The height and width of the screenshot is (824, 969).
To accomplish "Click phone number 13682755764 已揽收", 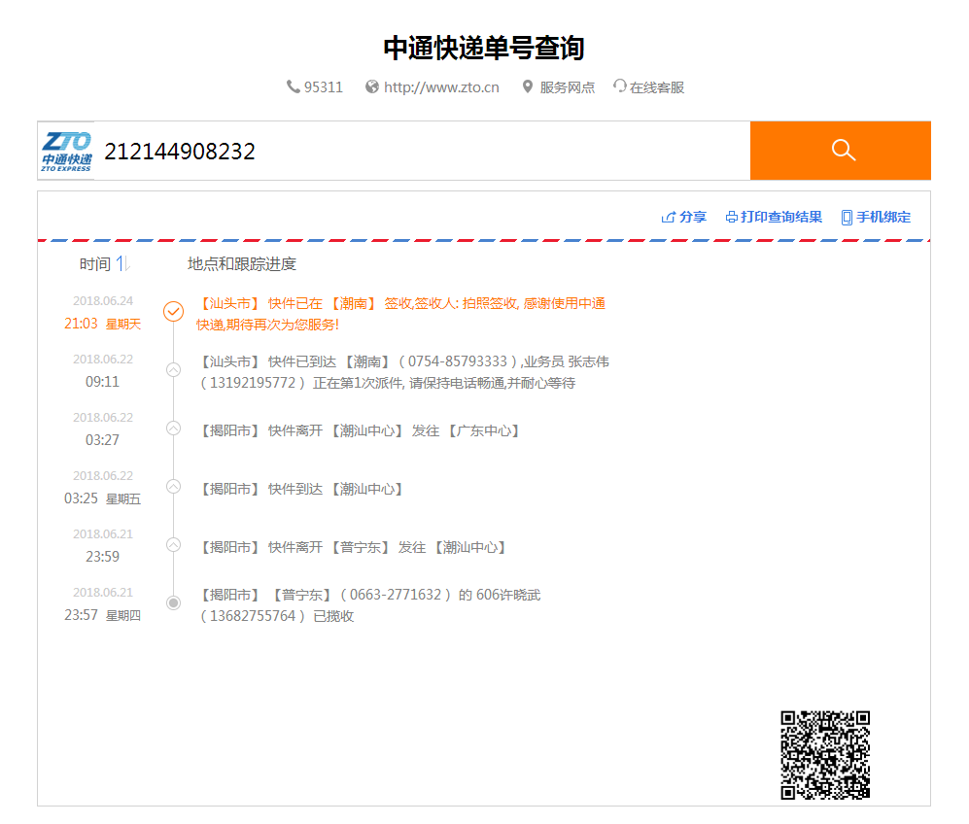I will (277, 616).
